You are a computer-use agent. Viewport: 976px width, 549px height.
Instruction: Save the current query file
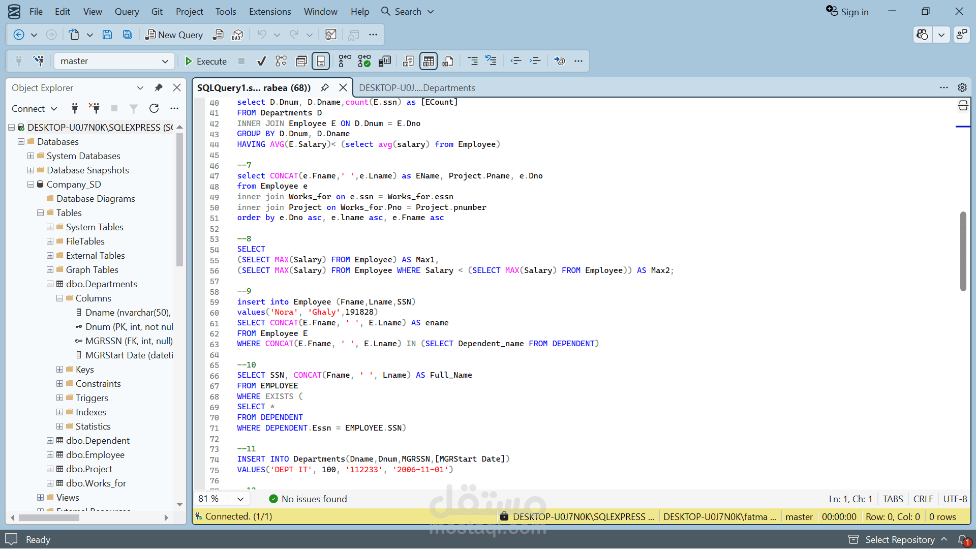coord(107,35)
